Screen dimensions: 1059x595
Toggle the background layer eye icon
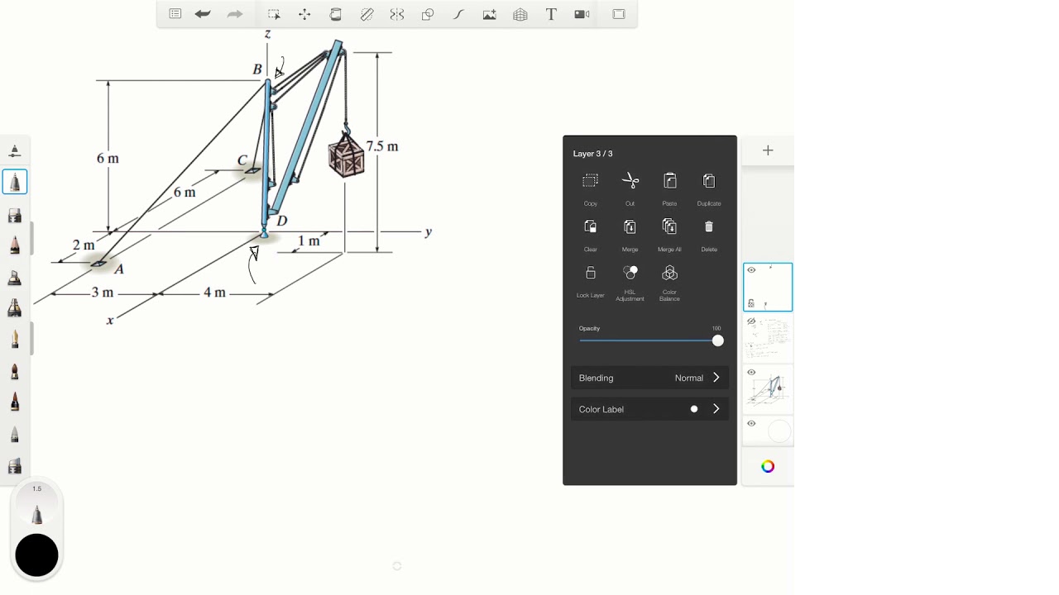pos(751,423)
